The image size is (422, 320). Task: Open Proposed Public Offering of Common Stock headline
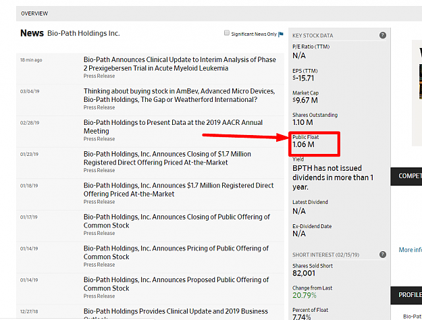[176, 284]
